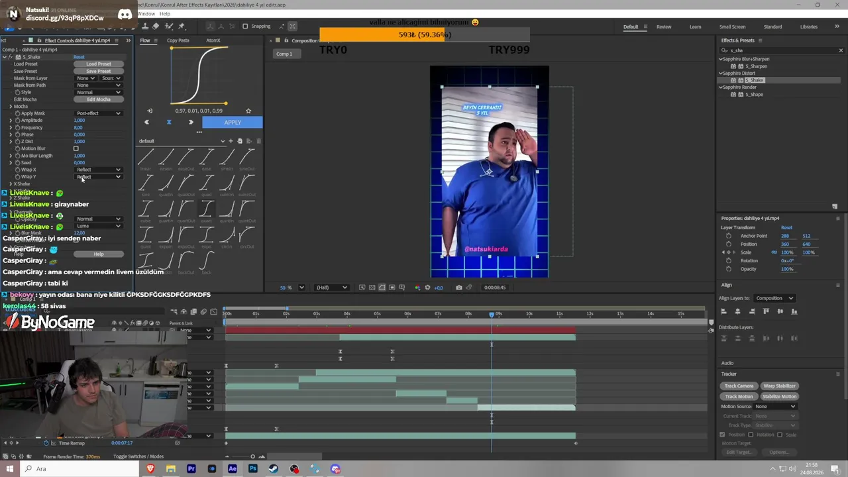Align layers to horizontal center
The image size is (848, 477).
pos(737,311)
